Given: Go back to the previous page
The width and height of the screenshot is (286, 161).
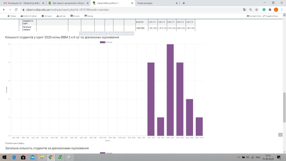Looking at the screenshot, I should click(x=4, y=10).
